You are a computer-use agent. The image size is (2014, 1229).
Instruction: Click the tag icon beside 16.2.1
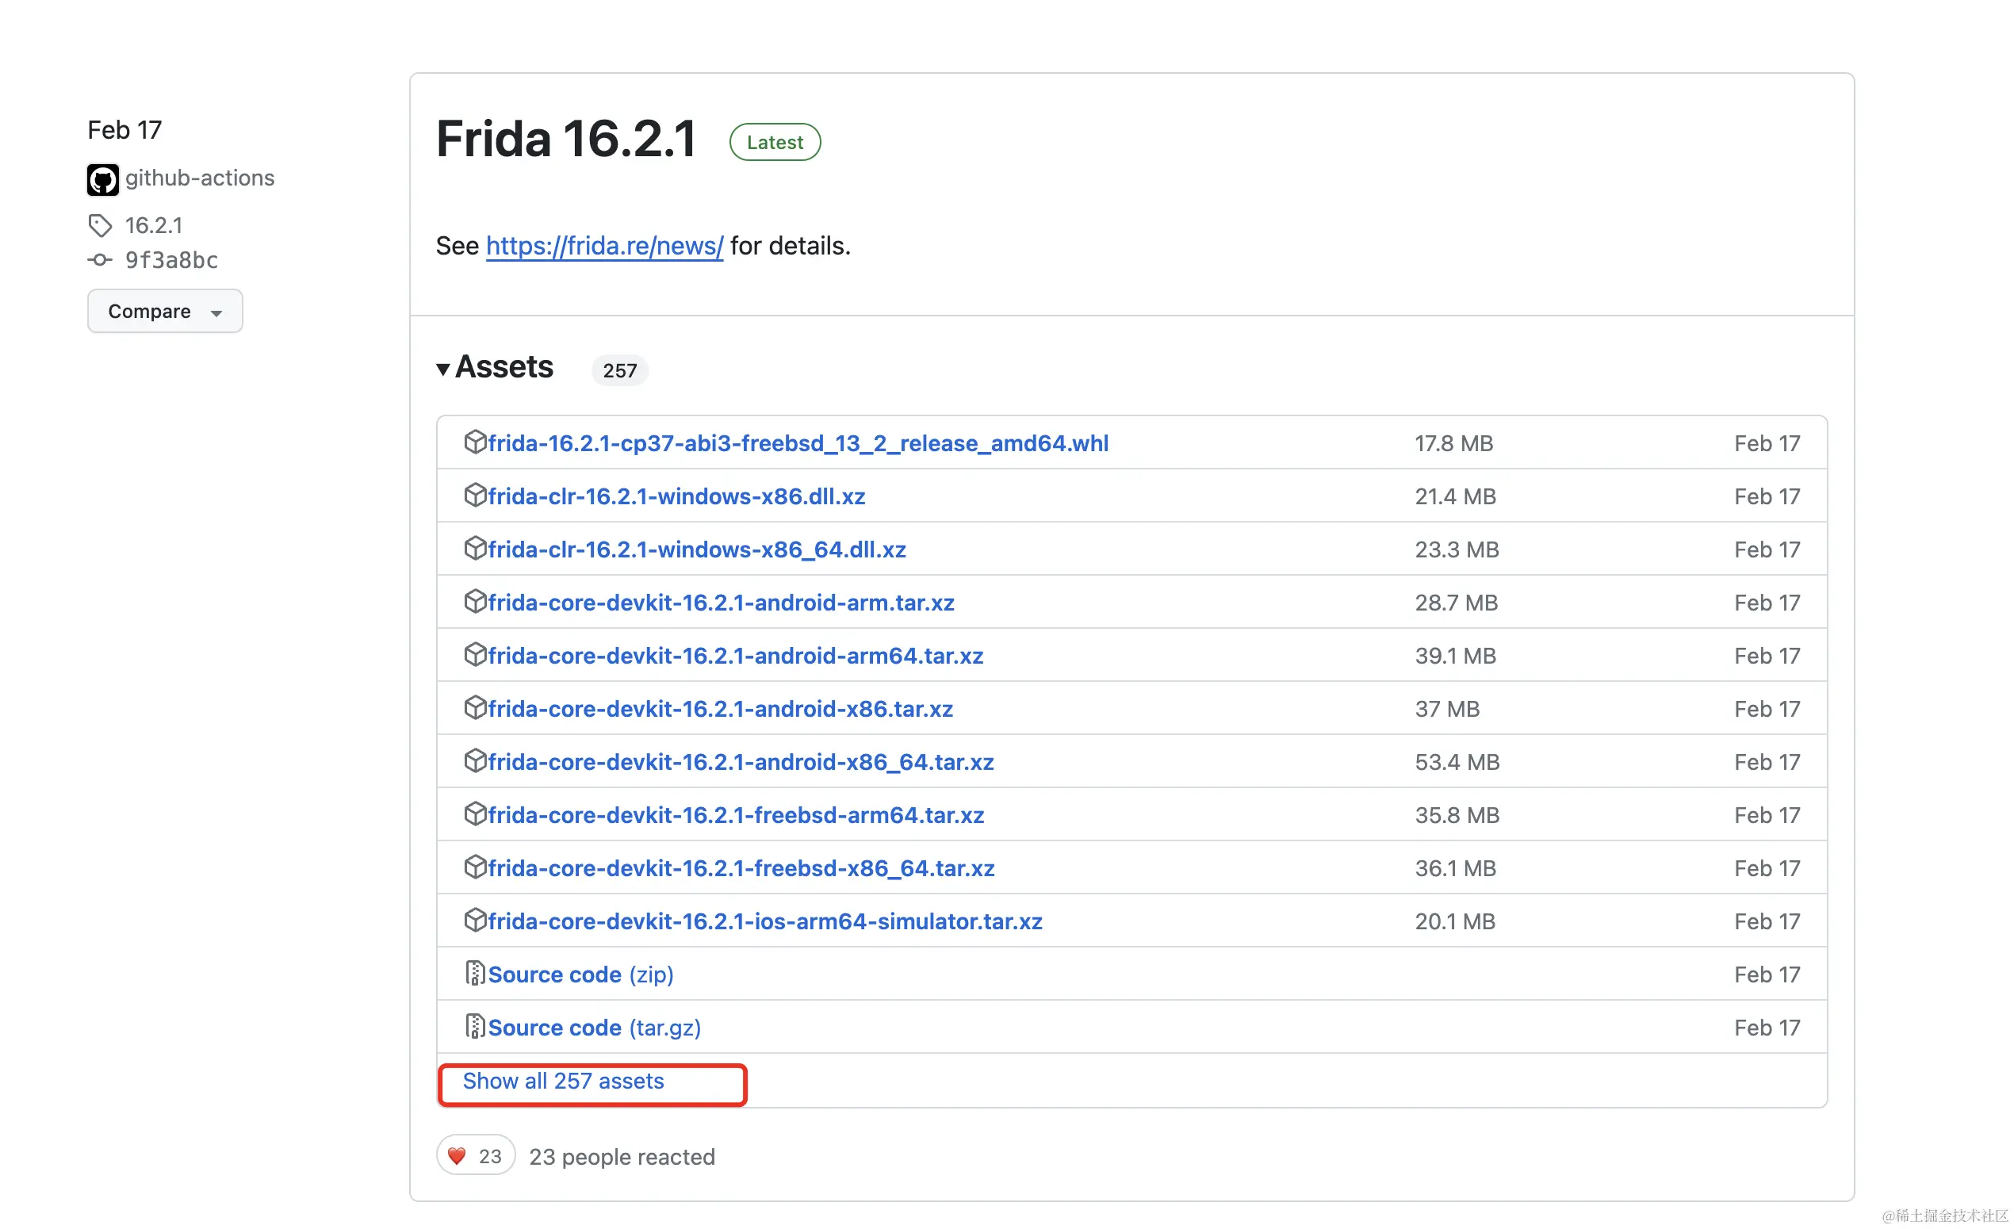coord(100,224)
